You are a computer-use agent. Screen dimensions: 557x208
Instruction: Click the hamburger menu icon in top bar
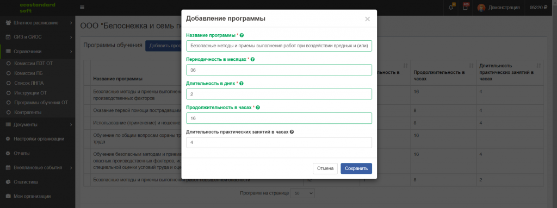(x=83, y=7)
